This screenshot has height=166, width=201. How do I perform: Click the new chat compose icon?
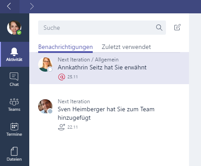click(177, 27)
